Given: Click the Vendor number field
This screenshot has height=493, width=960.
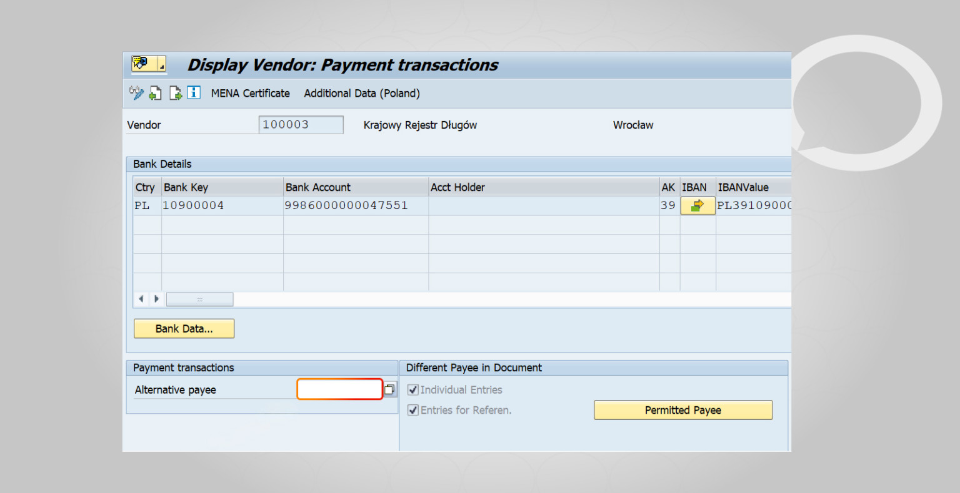Looking at the screenshot, I should (x=301, y=124).
